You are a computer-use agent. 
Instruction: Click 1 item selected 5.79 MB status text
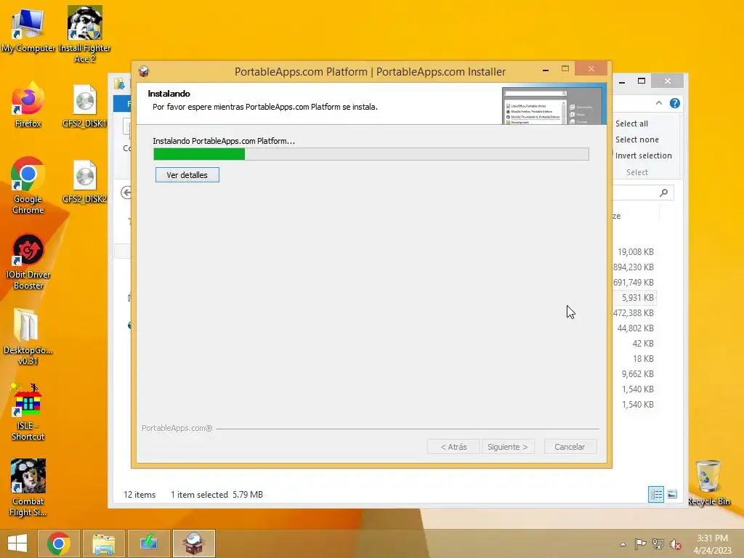tap(217, 494)
